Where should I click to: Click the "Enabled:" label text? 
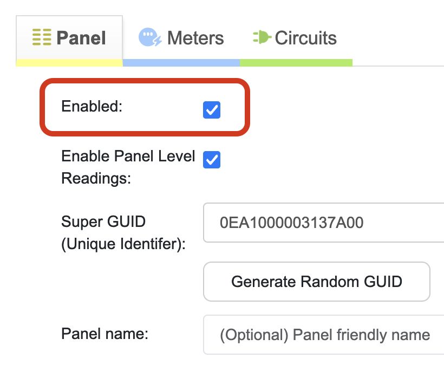pos(92,106)
